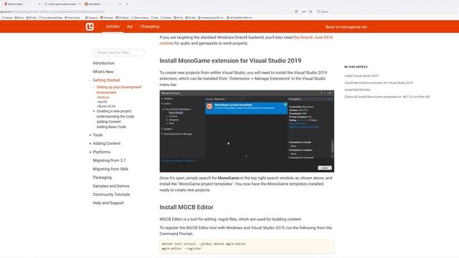459x258 pixels.
Task: Jump to Install MonoGame extension section link
Action: [x=379, y=83]
